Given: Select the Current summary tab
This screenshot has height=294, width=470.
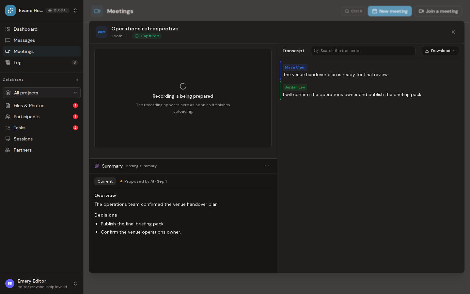Looking at the screenshot, I should click(x=105, y=181).
